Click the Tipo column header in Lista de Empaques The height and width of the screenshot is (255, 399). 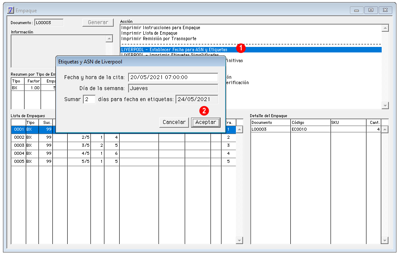point(32,122)
